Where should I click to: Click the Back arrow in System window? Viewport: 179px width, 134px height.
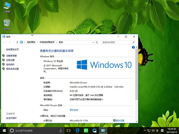click(x=4, y=42)
